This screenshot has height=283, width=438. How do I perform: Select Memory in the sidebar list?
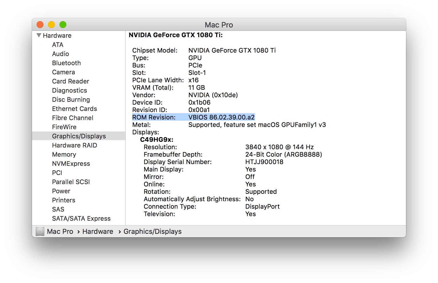(x=64, y=154)
